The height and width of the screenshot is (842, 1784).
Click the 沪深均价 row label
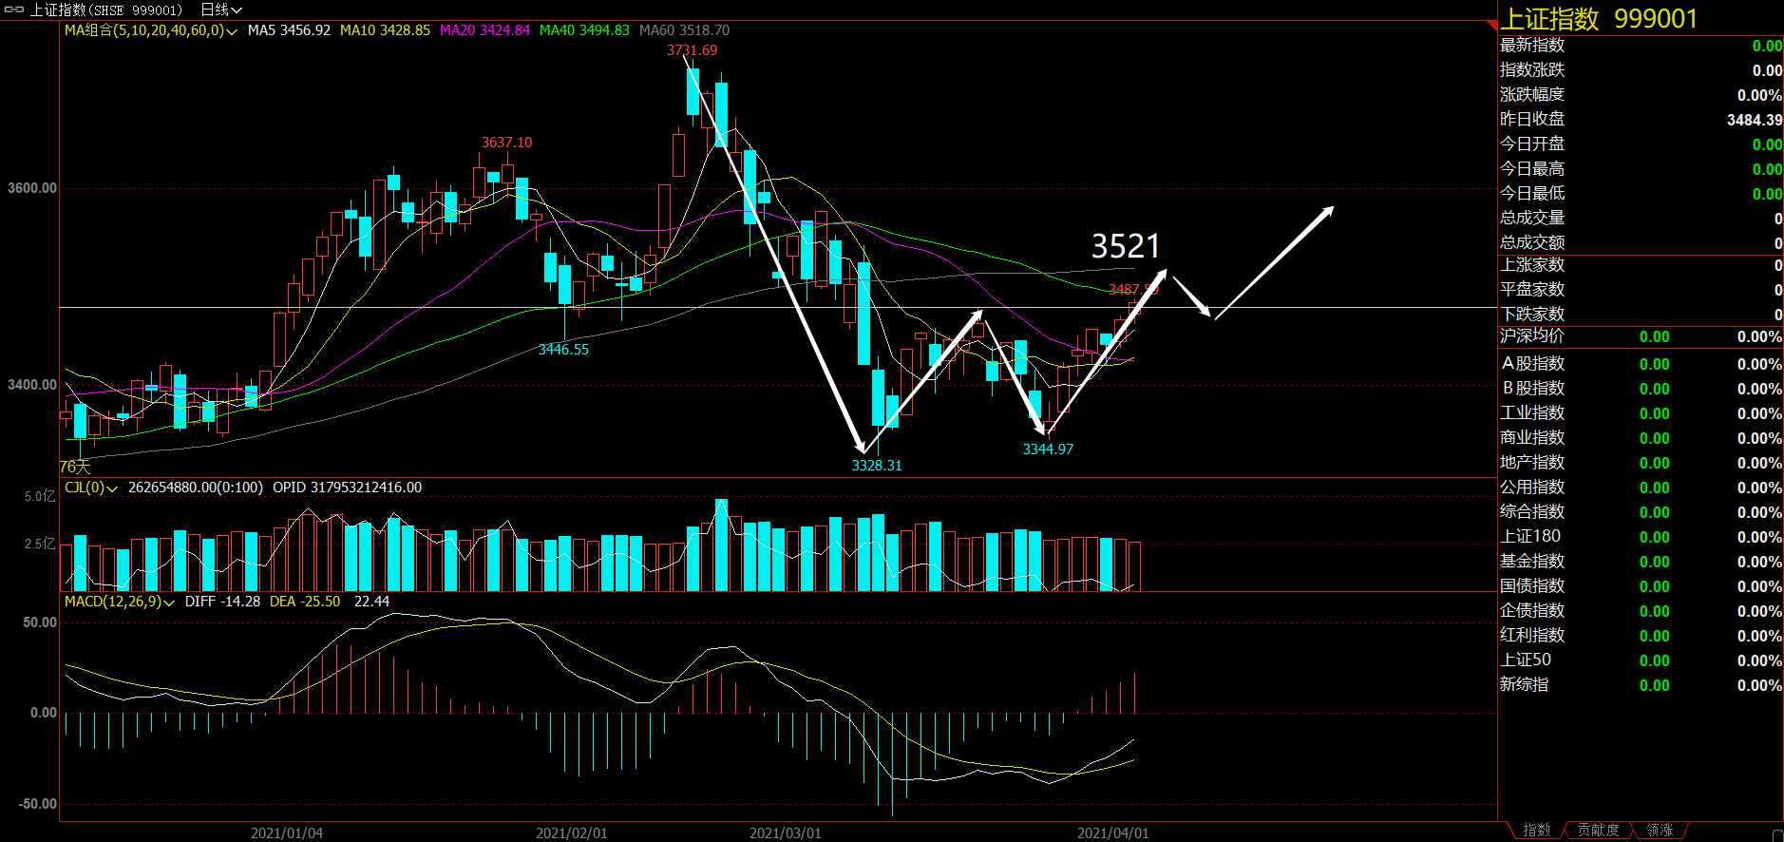[x=1531, y=336]
